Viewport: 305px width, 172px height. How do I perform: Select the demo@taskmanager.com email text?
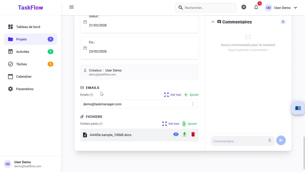tap(102, 104)
